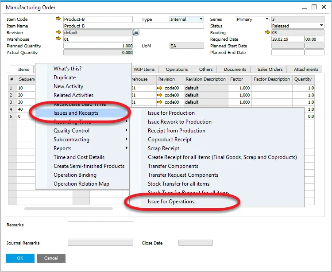Switch to the Sales Orders tab
Viewport: 332px width, 272px height.
(270, 69)
